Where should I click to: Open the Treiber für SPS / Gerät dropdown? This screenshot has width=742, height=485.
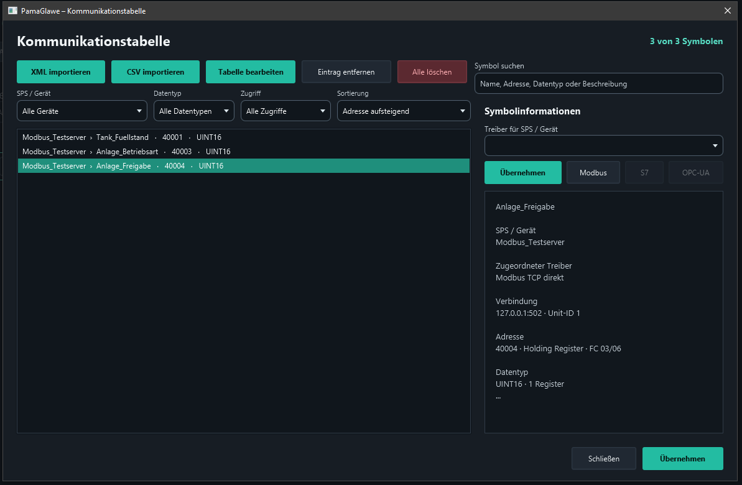pyautogui.click(x=603, y=145)
